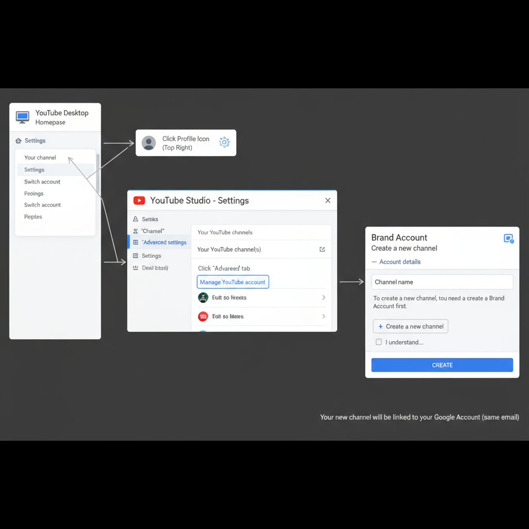
Task: Open Your channel in the left menu
Action: pos(40,158)
